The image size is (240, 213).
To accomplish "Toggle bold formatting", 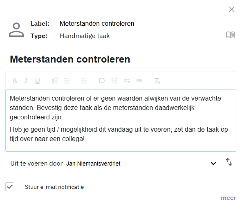I will click(x=15, y=81).
